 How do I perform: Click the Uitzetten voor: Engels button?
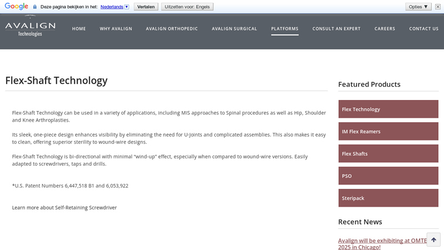(187, 7)
